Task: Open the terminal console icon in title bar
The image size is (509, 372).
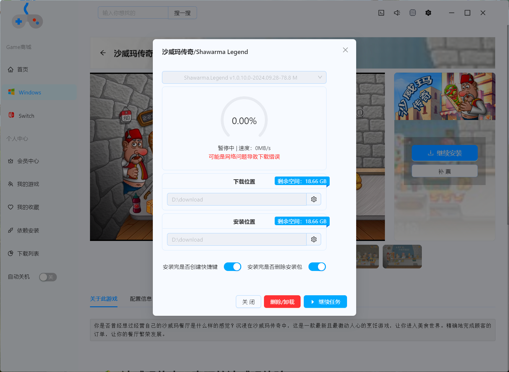Action: click(x=381, y=13)
